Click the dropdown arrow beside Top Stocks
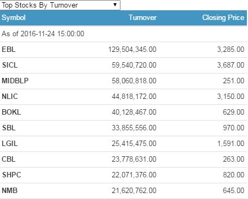Image resolution: width=248 pixels, height=199 pixels. coord(115,5)
